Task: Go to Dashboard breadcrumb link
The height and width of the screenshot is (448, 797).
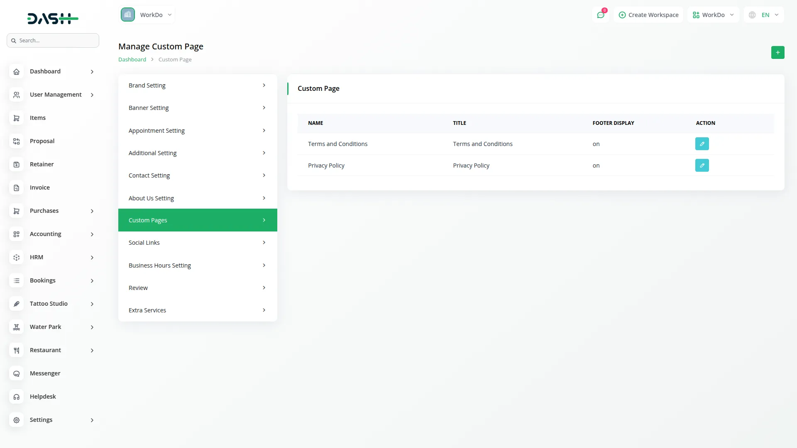Action: pos(132,60)
